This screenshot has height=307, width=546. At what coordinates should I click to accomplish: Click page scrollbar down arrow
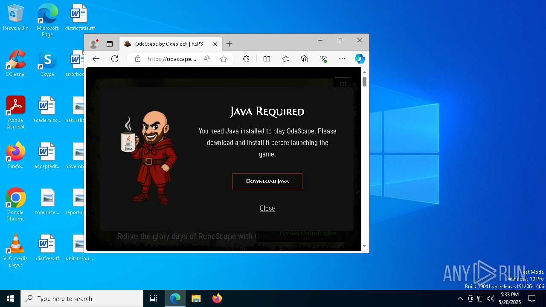tap(364, 246)
